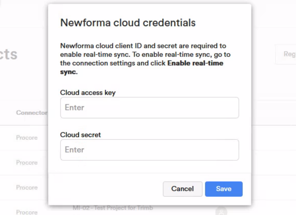Select the second Procore row
The height and width of the screenshot is (215, 296).
pyautogui.click(x=27, y=163)
